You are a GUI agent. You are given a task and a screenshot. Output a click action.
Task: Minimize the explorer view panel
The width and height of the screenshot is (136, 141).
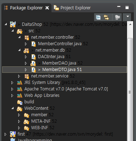(119, 7)
